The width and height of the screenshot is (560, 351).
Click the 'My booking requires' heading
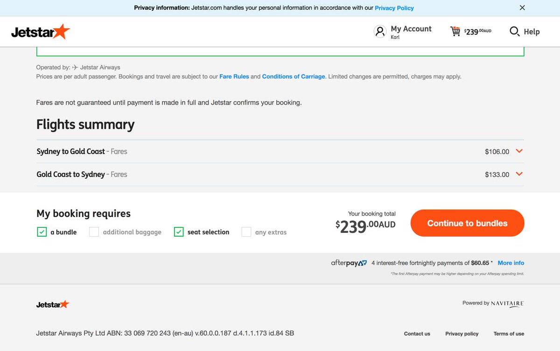84,214
